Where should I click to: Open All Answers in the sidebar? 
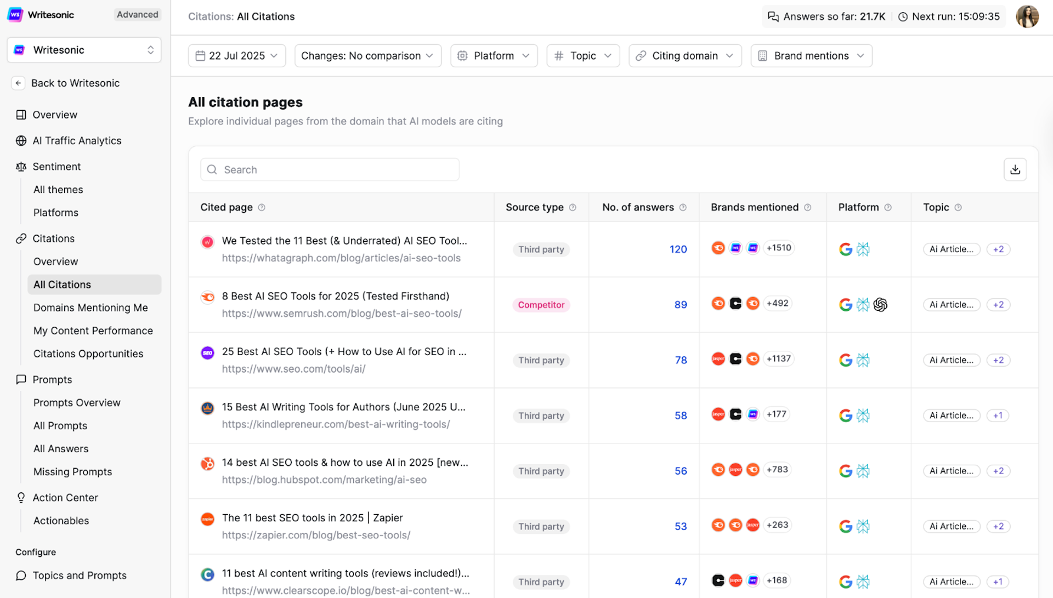pyautogui.click(x=61, y=448)
